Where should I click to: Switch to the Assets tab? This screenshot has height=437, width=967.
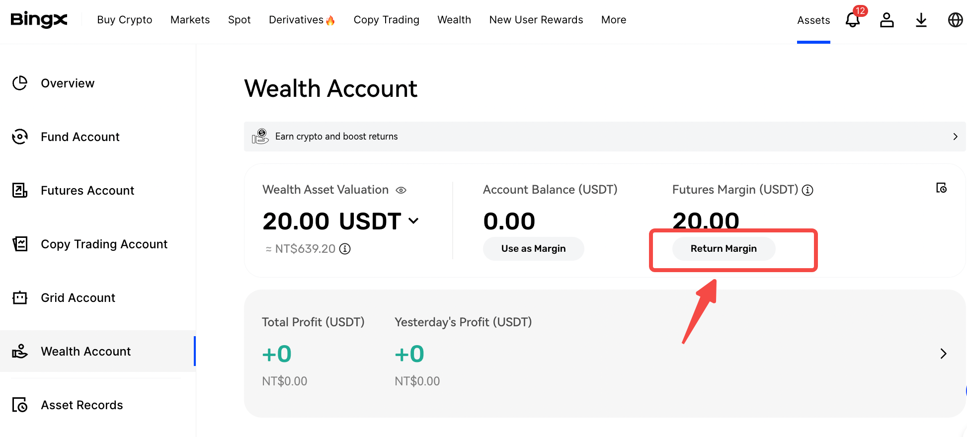(x=813, y=20)
